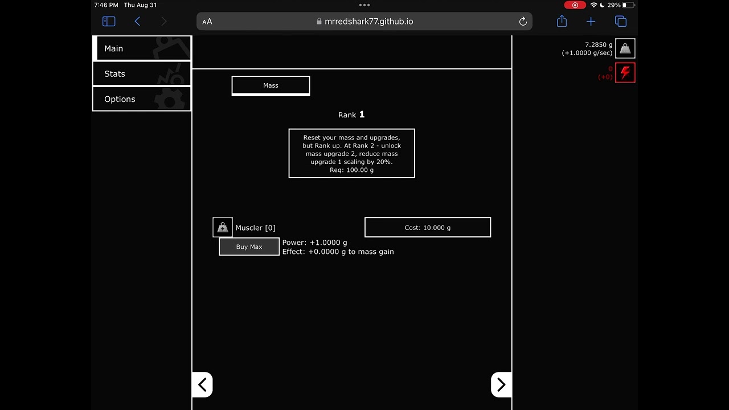729x410 pixels.
Task: Click the mrredshark77.github.io address bar
Action: pyautogui.click(x=364, y=22)
